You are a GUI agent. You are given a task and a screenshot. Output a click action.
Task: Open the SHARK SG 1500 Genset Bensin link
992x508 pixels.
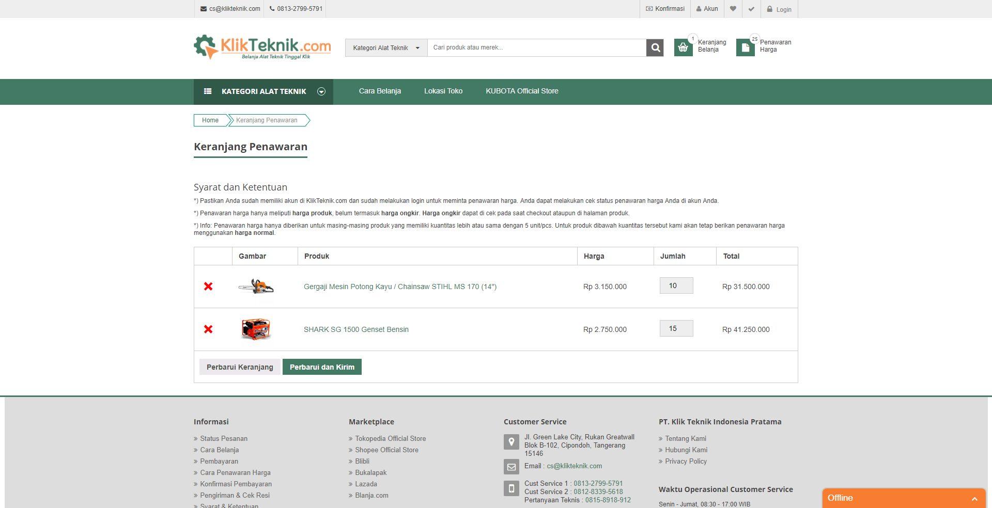pyautogui.click(x=356, y=329)
